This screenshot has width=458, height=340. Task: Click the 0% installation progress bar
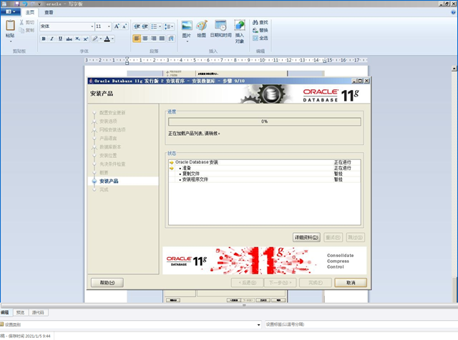pyautogui.click(x=264, y=121)
